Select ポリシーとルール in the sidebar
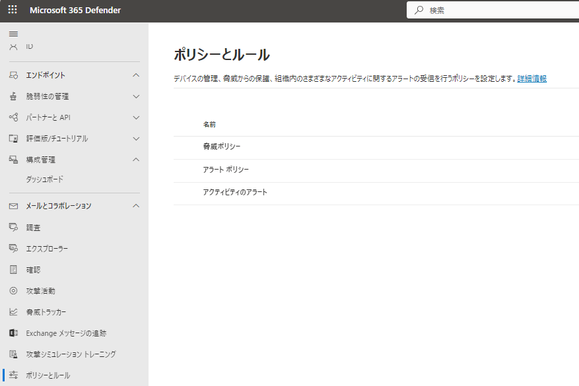The image size is (579, 386). 48,375
